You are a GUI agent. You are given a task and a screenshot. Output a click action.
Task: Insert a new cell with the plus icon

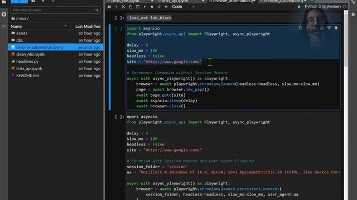point(116,7)
